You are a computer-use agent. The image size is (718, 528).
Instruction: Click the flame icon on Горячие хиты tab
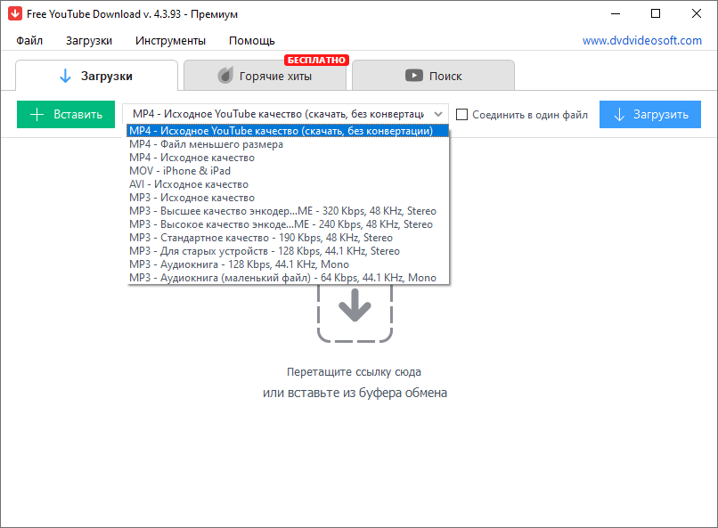pyautogui.click(x=225, y=76)
